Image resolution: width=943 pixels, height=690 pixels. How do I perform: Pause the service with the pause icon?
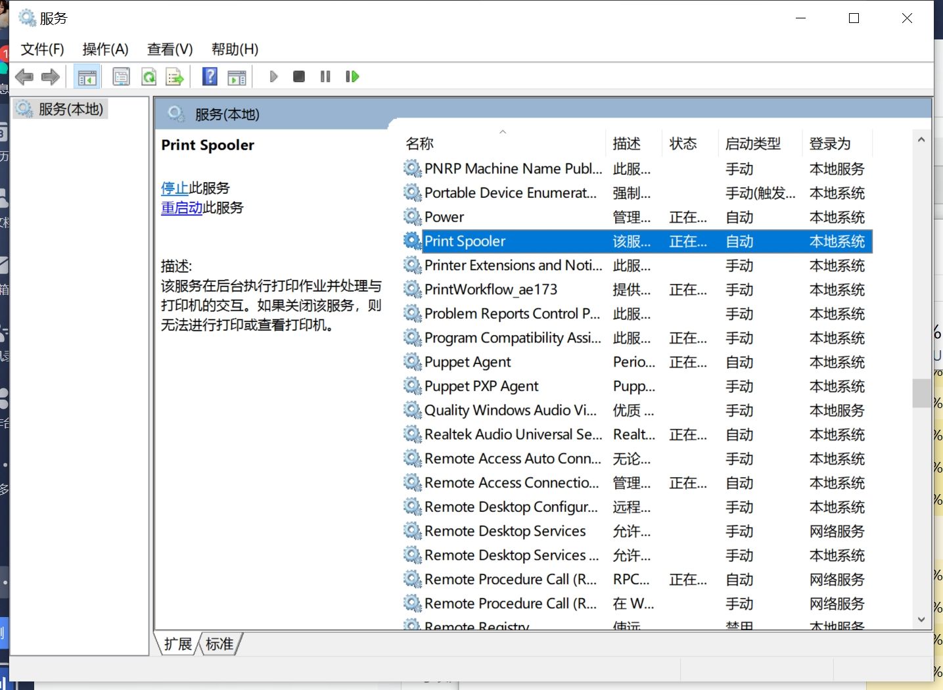click(x=325, y=77)
